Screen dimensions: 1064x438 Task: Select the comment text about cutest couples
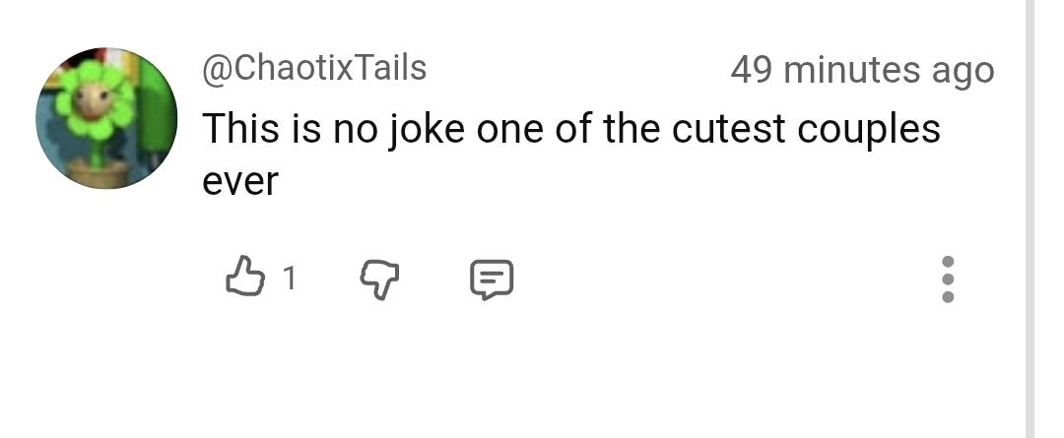[570, 129]
